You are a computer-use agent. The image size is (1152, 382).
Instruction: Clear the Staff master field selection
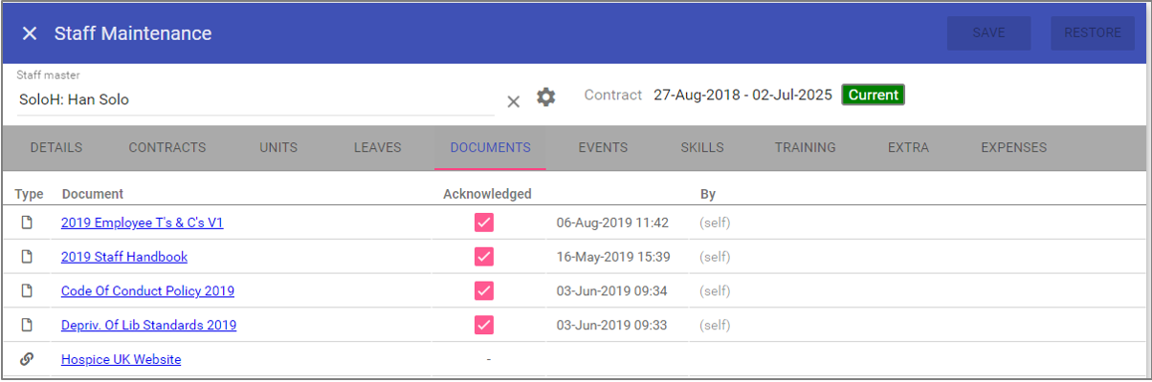[x=513, y=101]
